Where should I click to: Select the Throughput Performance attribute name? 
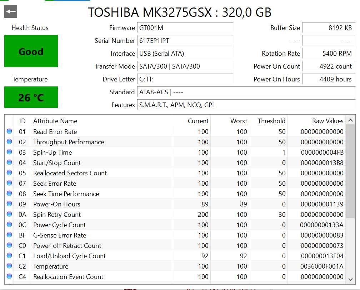point(69,142)
